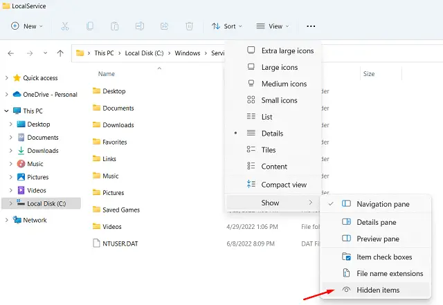Toggle the Details pane option
The height and width of the screenshot is (305, 443).
click(375, 222)
